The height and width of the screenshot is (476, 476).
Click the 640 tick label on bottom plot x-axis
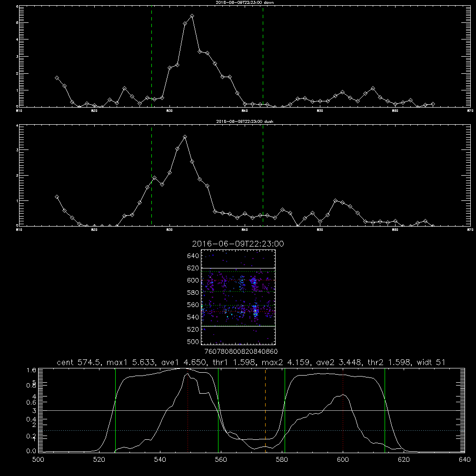(x=465, y=460)
